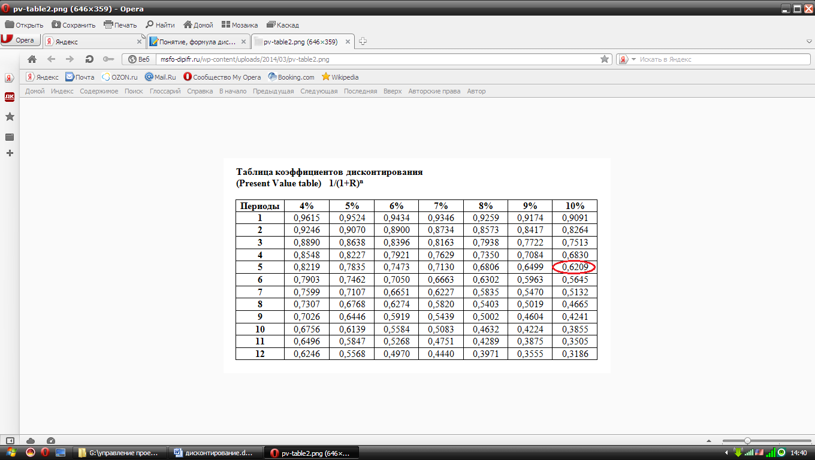Click the Сохранить toolbar button

pyautogui.click(x=74, y=25)
